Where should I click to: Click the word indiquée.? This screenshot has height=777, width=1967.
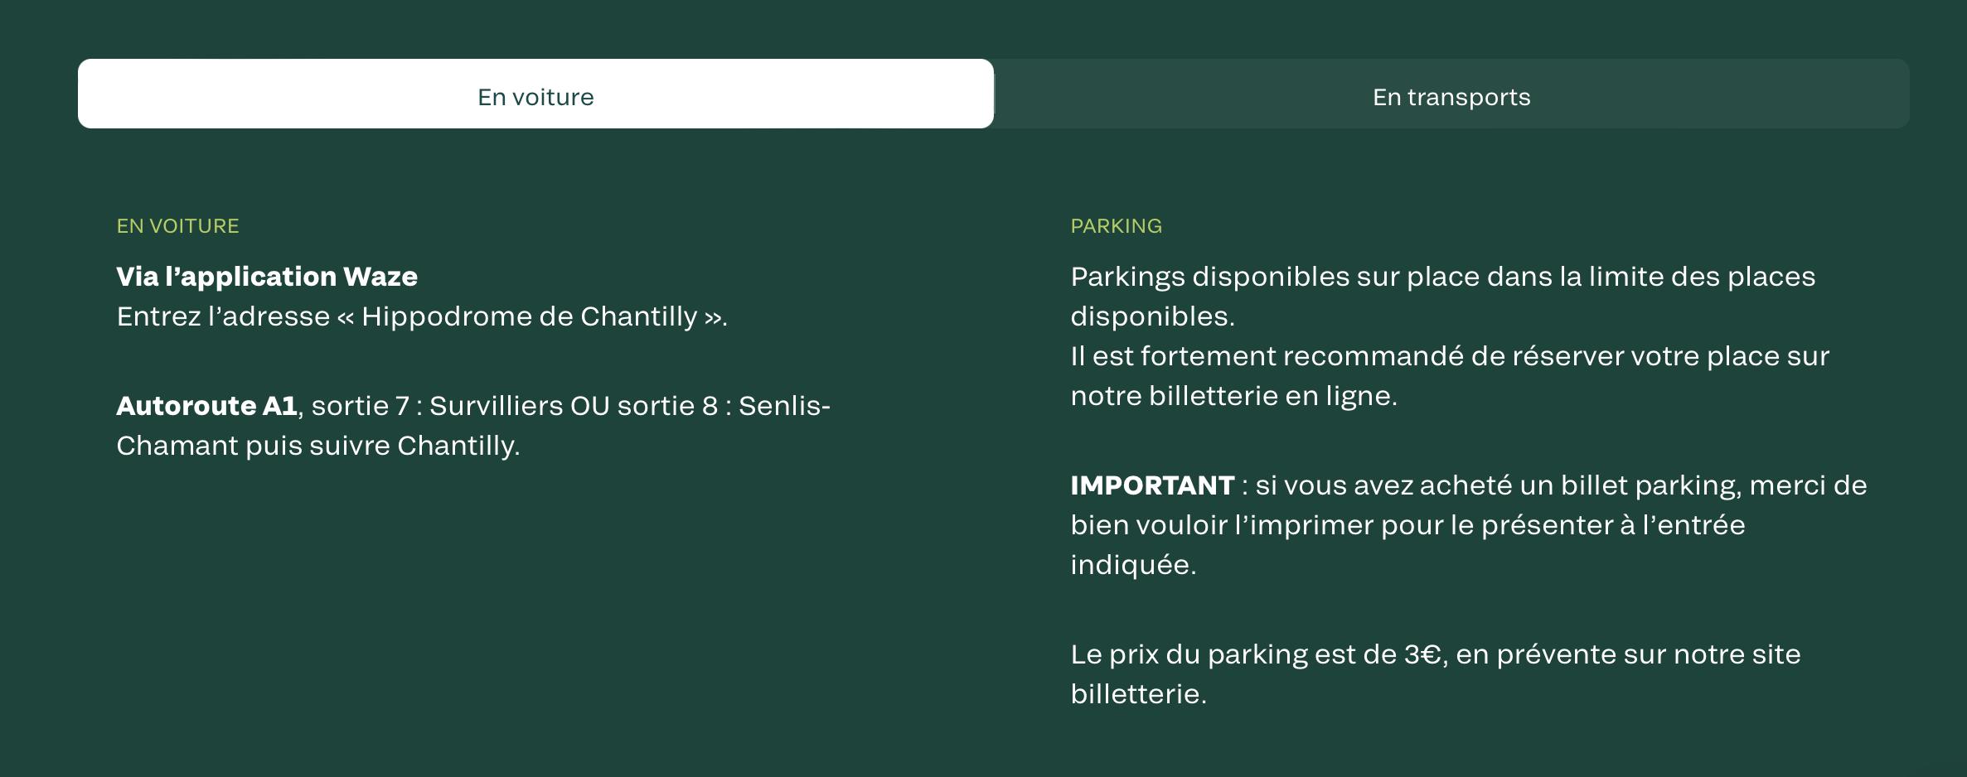(x=1133, y=565)
